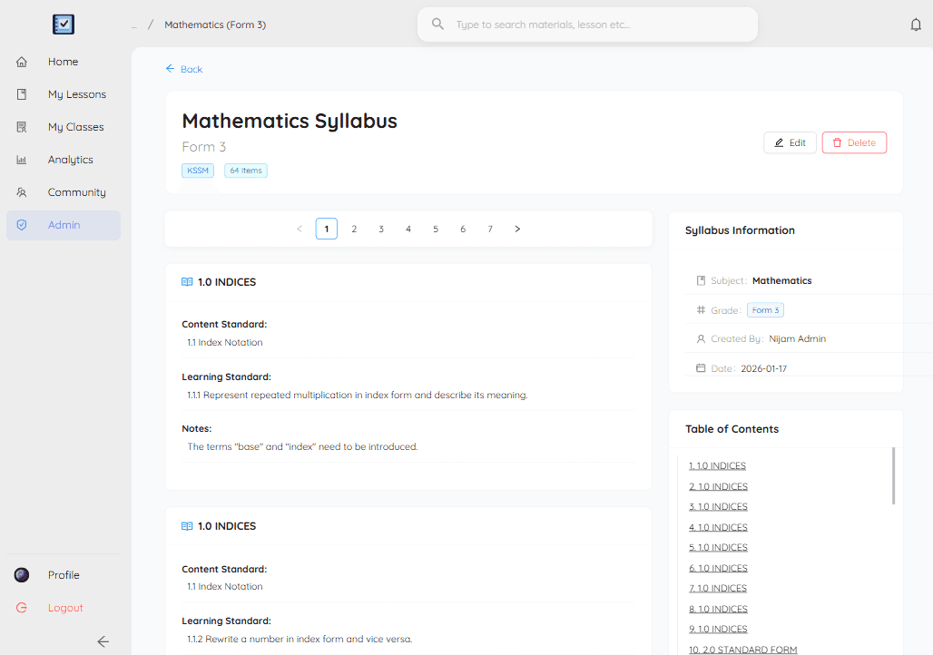Click the notification bell icon
Viewport: 933px width, 655px height.
[x=916, y=24]
